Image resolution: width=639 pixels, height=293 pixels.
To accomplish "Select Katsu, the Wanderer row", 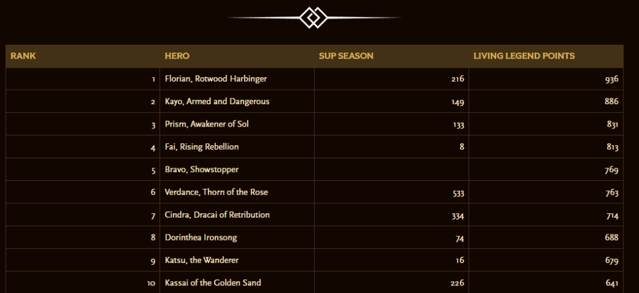I will pos(202,260).
